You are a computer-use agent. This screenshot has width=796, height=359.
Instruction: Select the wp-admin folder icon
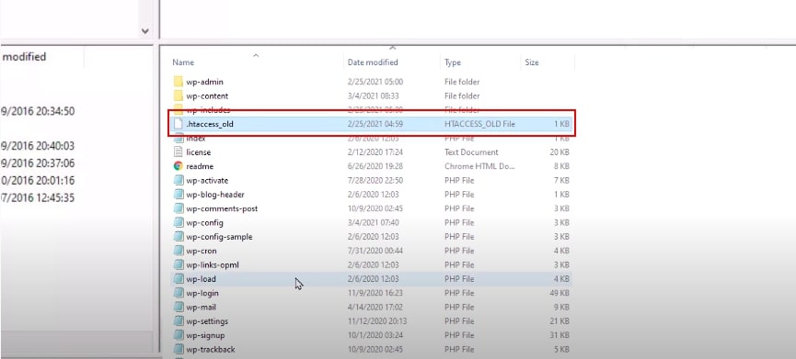[x=178, y=82]
